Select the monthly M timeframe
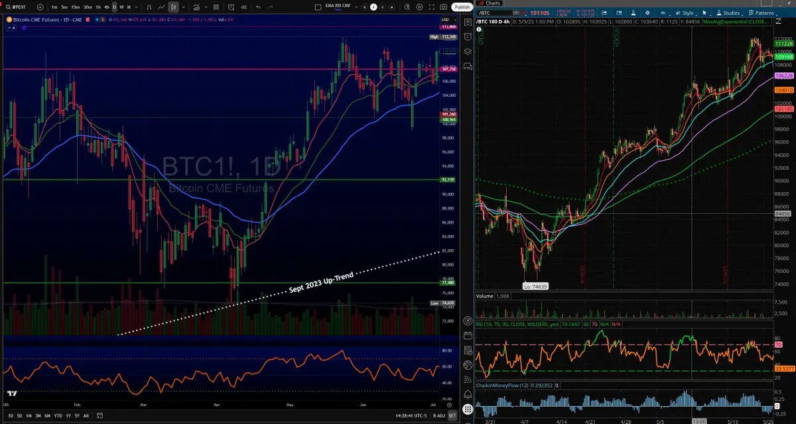 129,7
